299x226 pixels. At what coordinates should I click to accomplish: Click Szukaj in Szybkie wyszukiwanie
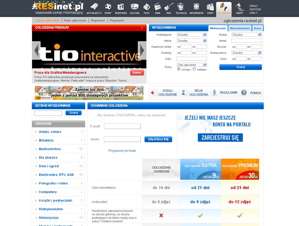[x=74, y=113]
